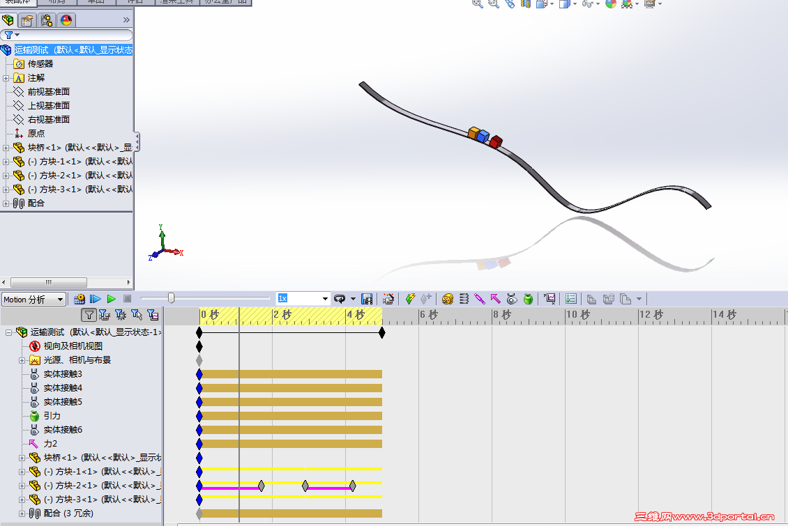Open Motion Study Properties icon
Viewport: 788px width, 526px height.
pyautogui.click(x=571, y=299)
